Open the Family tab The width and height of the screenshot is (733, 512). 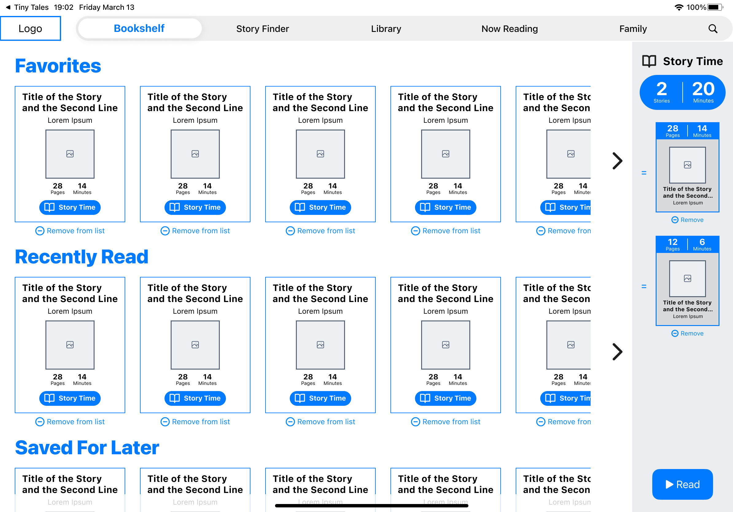633,29
